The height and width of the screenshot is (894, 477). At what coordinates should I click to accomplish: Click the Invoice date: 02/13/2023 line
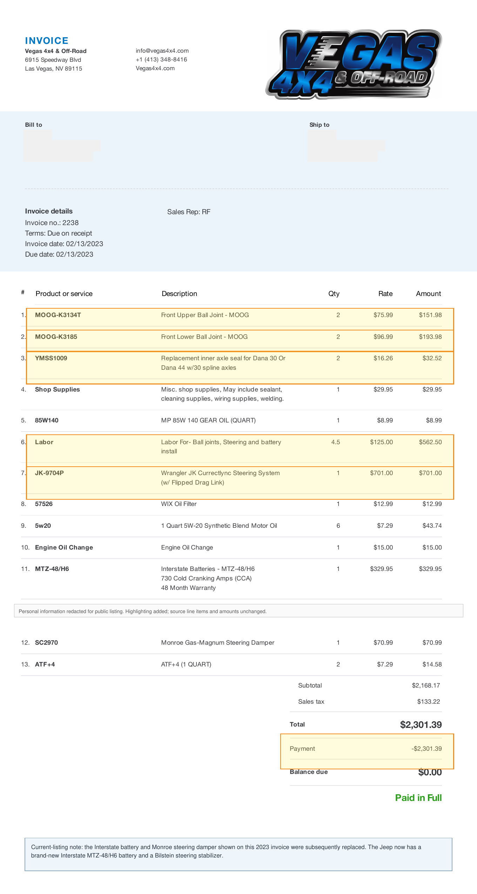tap(64, 244)
